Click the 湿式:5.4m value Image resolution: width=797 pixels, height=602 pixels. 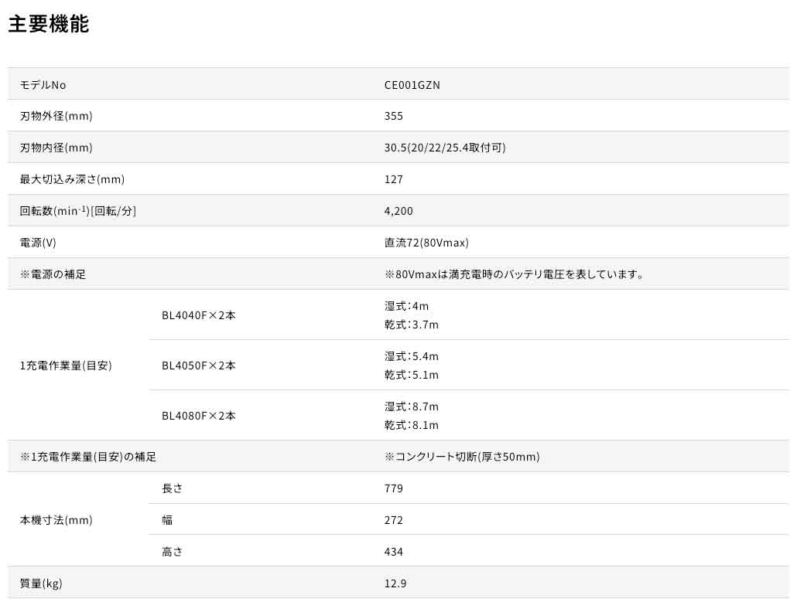(411, 356)
